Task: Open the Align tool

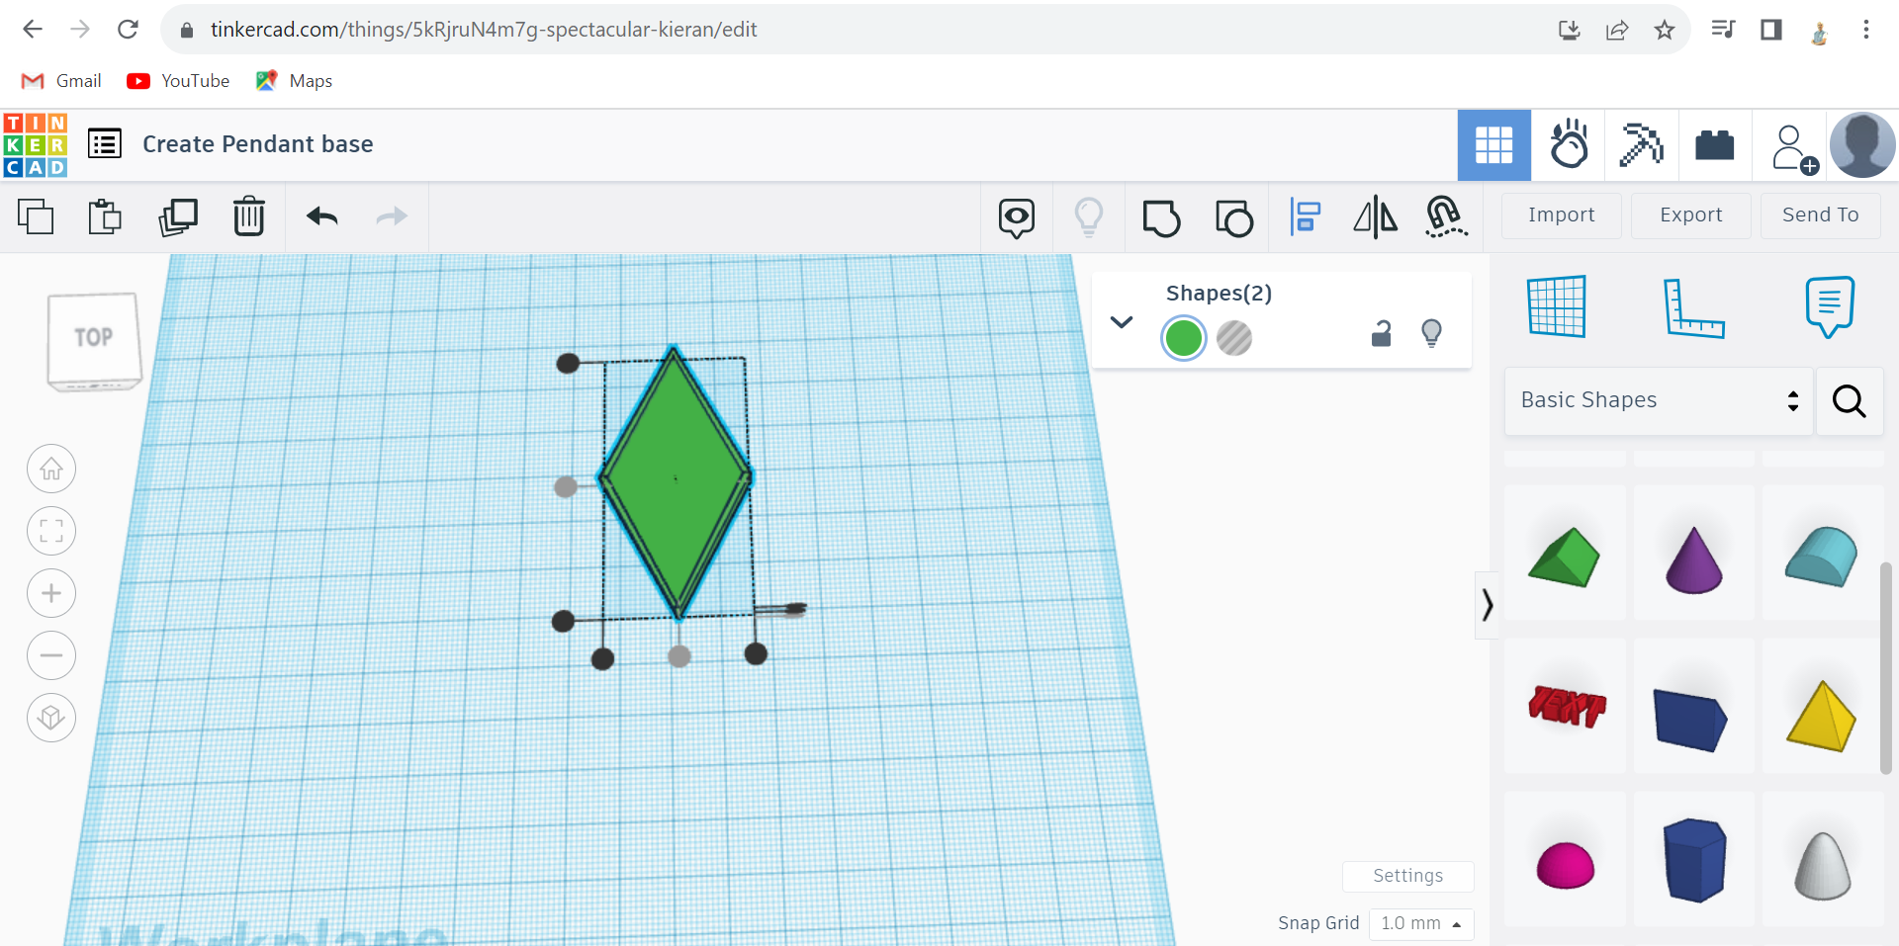Action: tap(1306, 216)
